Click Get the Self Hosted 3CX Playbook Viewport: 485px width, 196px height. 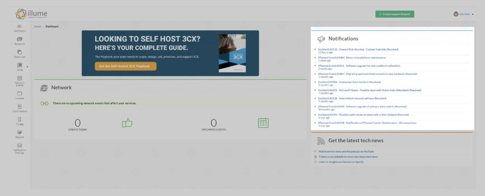125,66
